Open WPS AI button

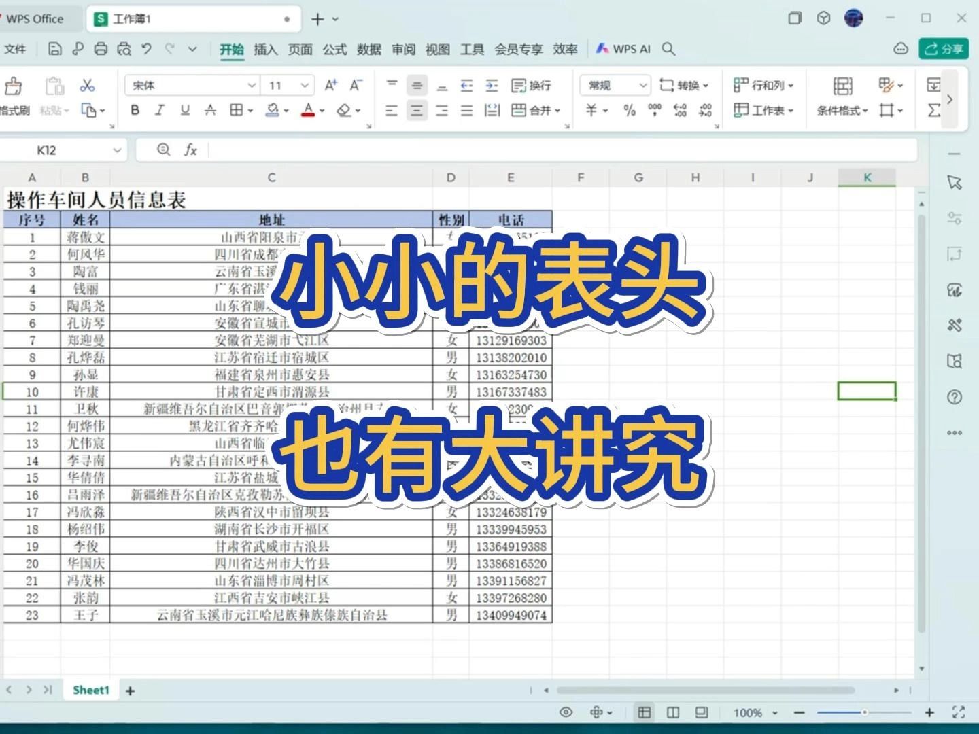pyautogui.click(x=623, y=49)
